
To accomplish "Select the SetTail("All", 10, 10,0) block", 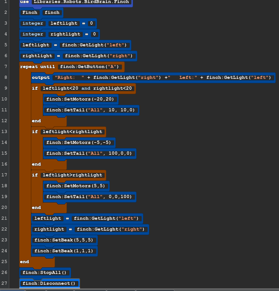I will click(x=91, y=110).
